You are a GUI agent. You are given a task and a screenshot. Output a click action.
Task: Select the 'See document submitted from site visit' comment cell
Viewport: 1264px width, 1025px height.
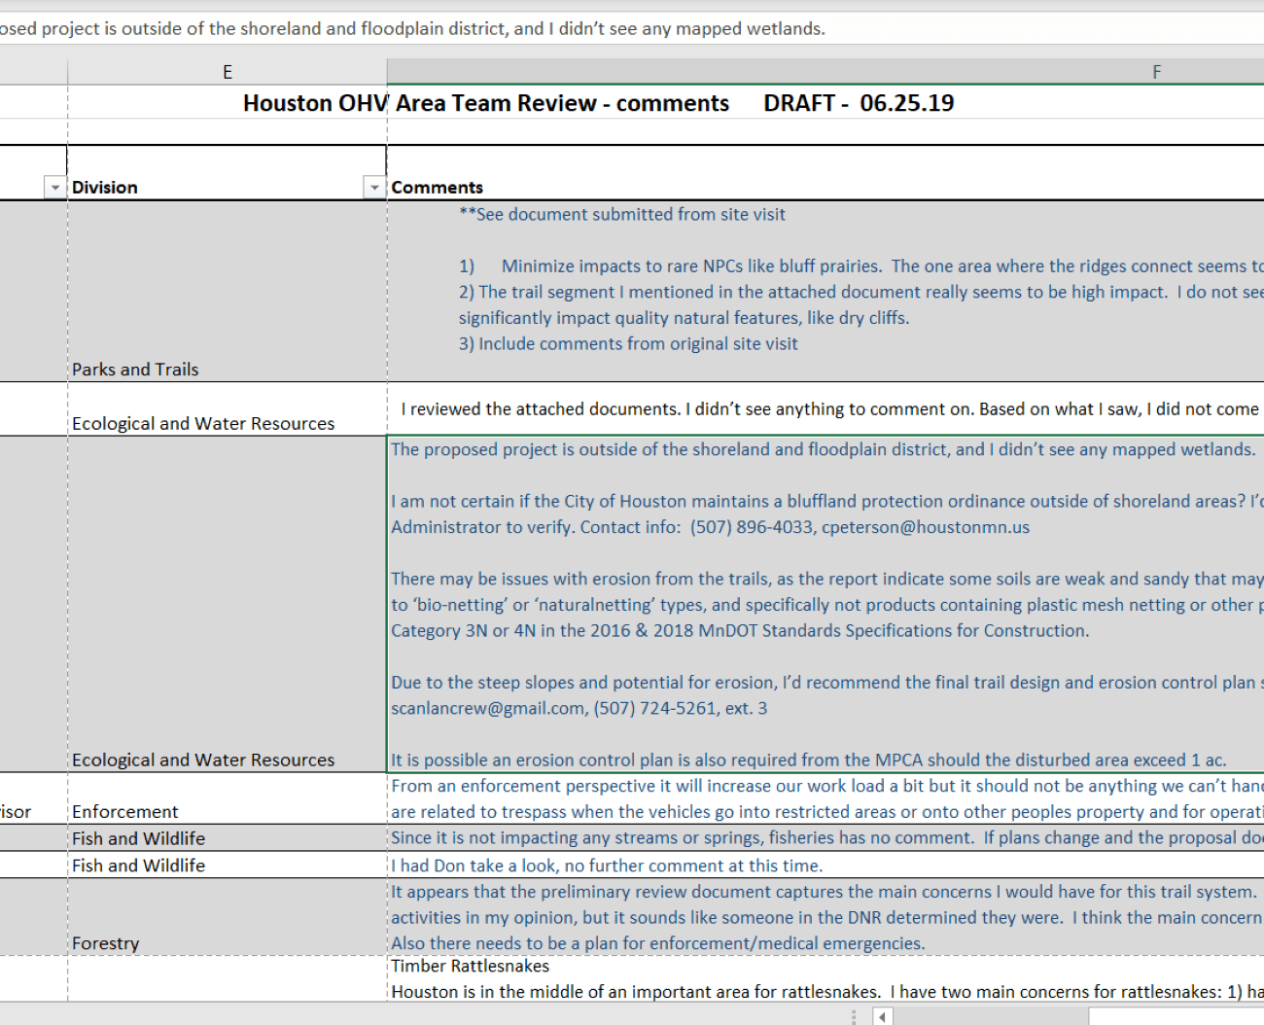825,291
